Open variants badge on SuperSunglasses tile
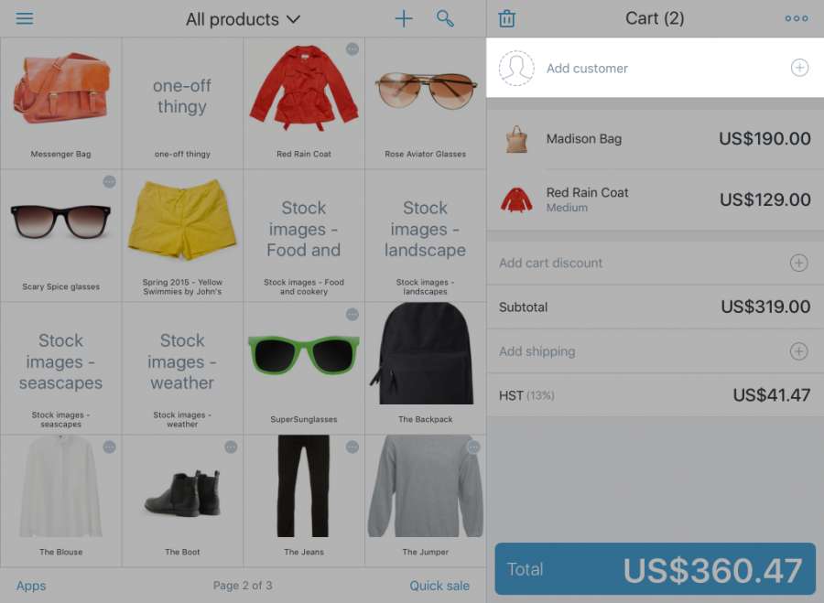Image resolution: width=824 pixels, height=603 pixels. [352, 315]
